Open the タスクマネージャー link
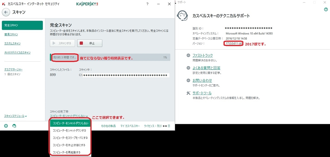The image size is (330, 157). pos(13,69)
